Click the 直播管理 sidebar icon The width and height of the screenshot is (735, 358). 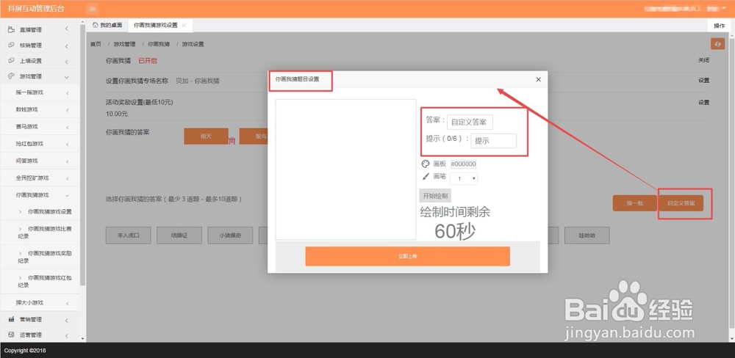(11, 29)
